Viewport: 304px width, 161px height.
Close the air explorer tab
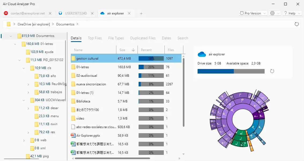[x=129, y=13]
